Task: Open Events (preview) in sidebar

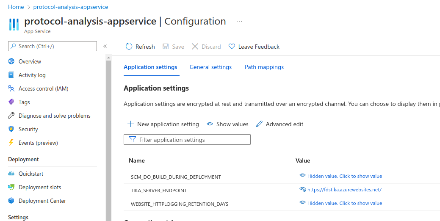Action: click(38, 143)
